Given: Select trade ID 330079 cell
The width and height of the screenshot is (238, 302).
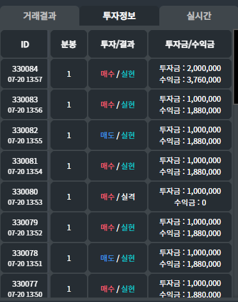Looking at the screenshot, I should click(24, 227).
